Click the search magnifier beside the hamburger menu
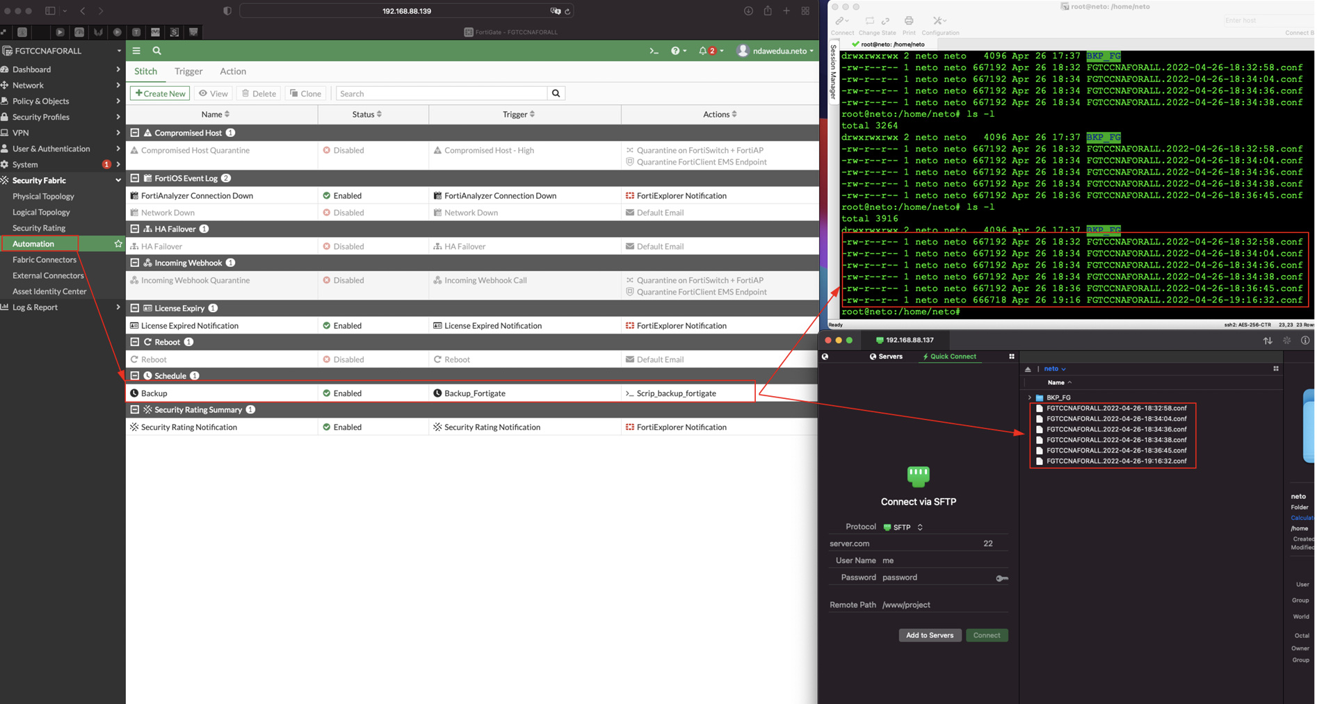Image resolution: width=1317 pixels, height=704 pixels. 156,51
